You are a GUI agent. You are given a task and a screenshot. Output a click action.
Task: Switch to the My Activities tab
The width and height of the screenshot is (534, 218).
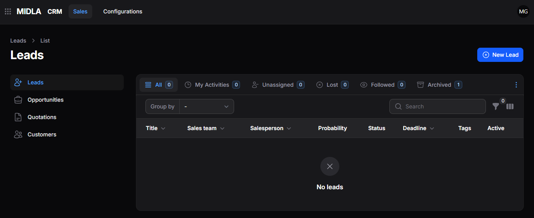[x=212, y=85]
